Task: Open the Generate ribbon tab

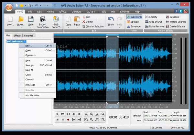Action: pos(76,12)
